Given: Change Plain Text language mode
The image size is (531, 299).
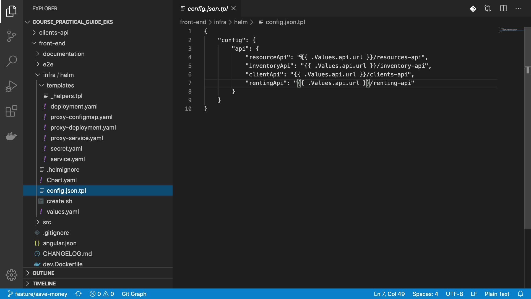Looking at the screenshot, I should click(497, 294).
